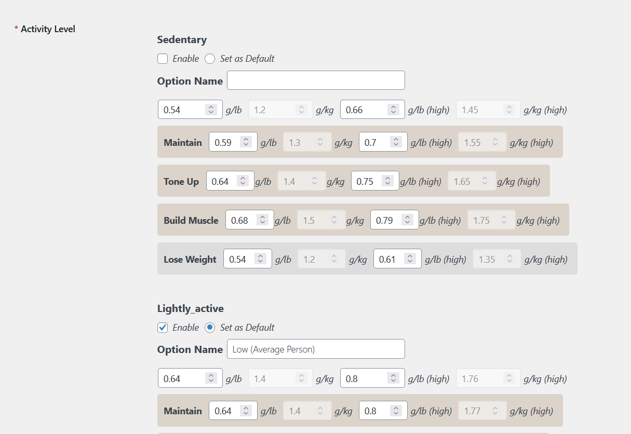Image resolution: width=631 pixels, height=434 pixels.
Task: Use the stepper on Lightly_active Maintain 0.8 g/lb (high)
Action: click(396, 411)
